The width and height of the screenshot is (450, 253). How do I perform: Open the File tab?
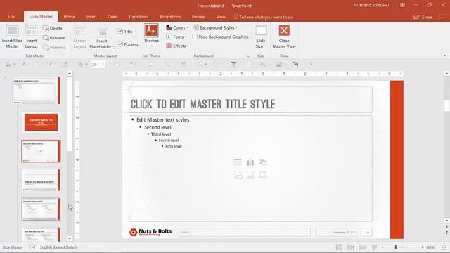point(11,17)
